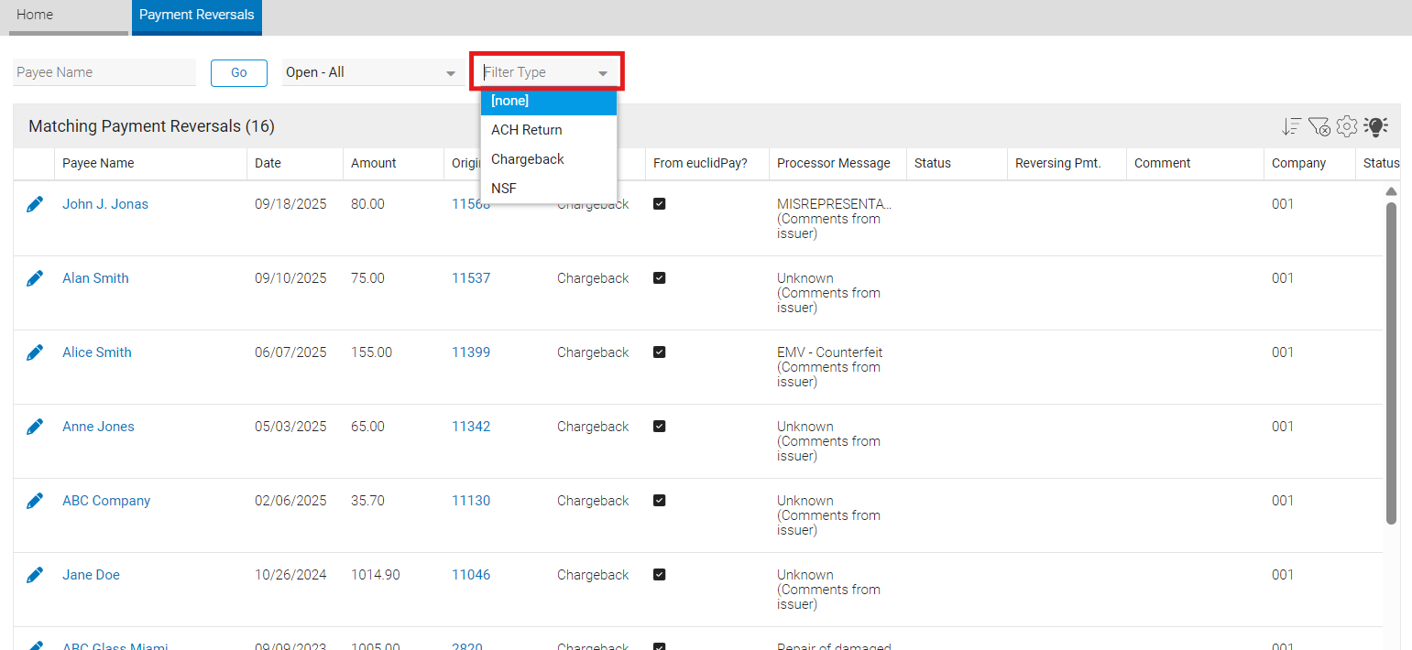Screen dimensions: 1412x650
Task: Open Alan Smith payee link
Action: (95, 278)
